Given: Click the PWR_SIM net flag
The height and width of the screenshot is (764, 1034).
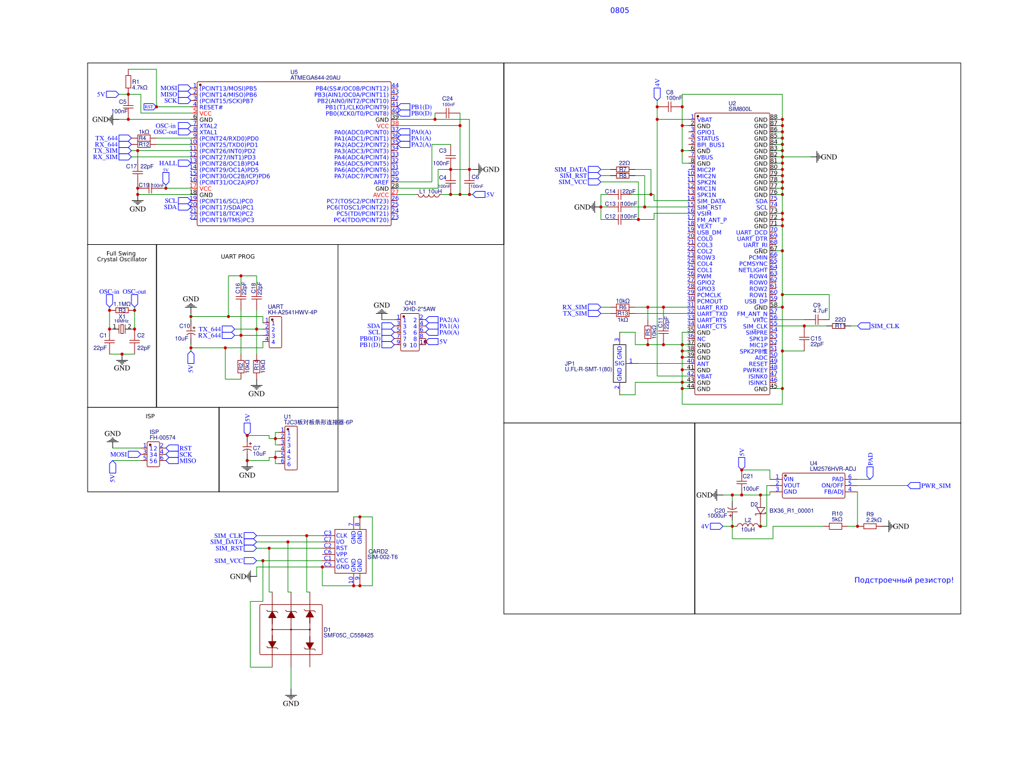Looking at the screenshot, I should coord(929,485).
